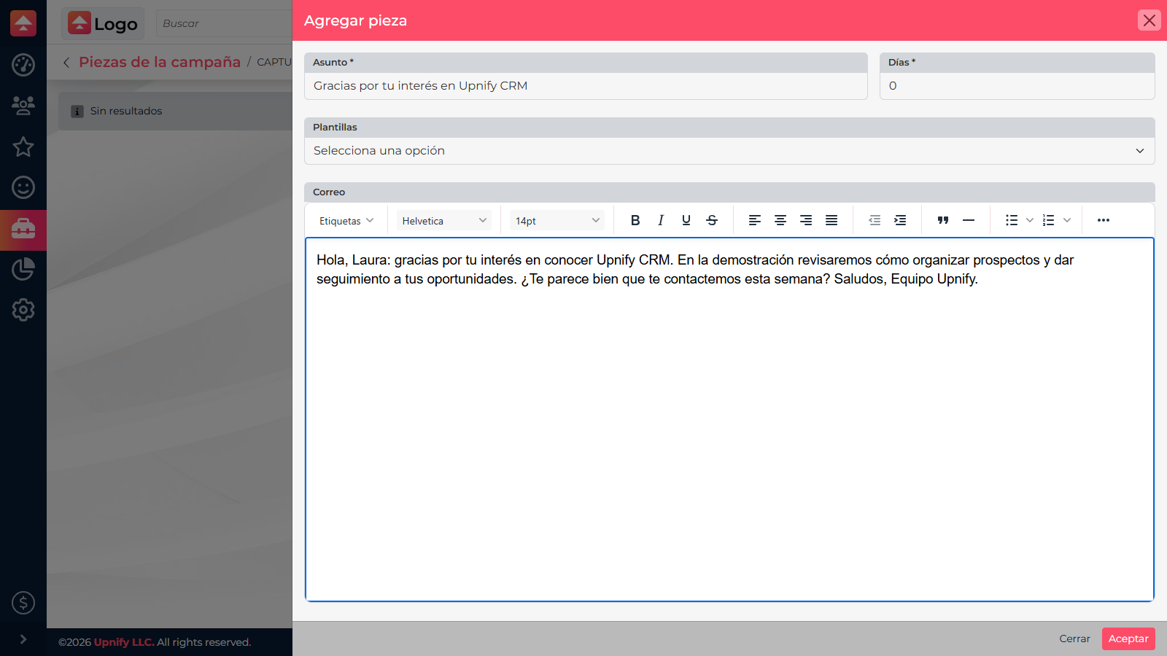The width and height of the screenshot is (1167, 656).
Task: Open the contacts people icon in sidebar
Action: (23, 106)
